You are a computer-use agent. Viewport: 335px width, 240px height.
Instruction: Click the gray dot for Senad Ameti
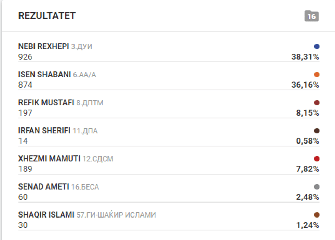(317, 186)
